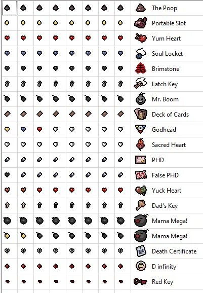Click the black heart in False PHD row
Image resolution: width=203 pixels, height=293 pixels.
(x=7, y=175)
